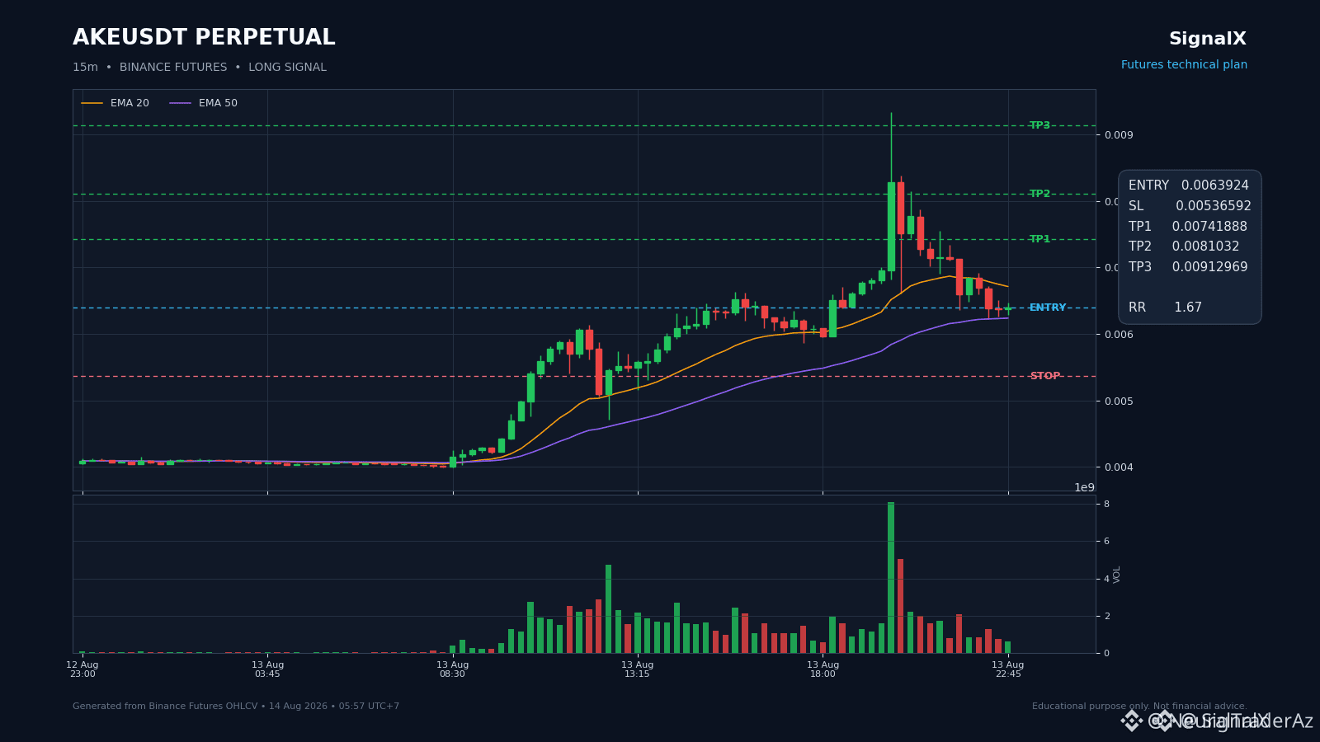Click the 12 Aug 23:00 time label

coord(82,669)
